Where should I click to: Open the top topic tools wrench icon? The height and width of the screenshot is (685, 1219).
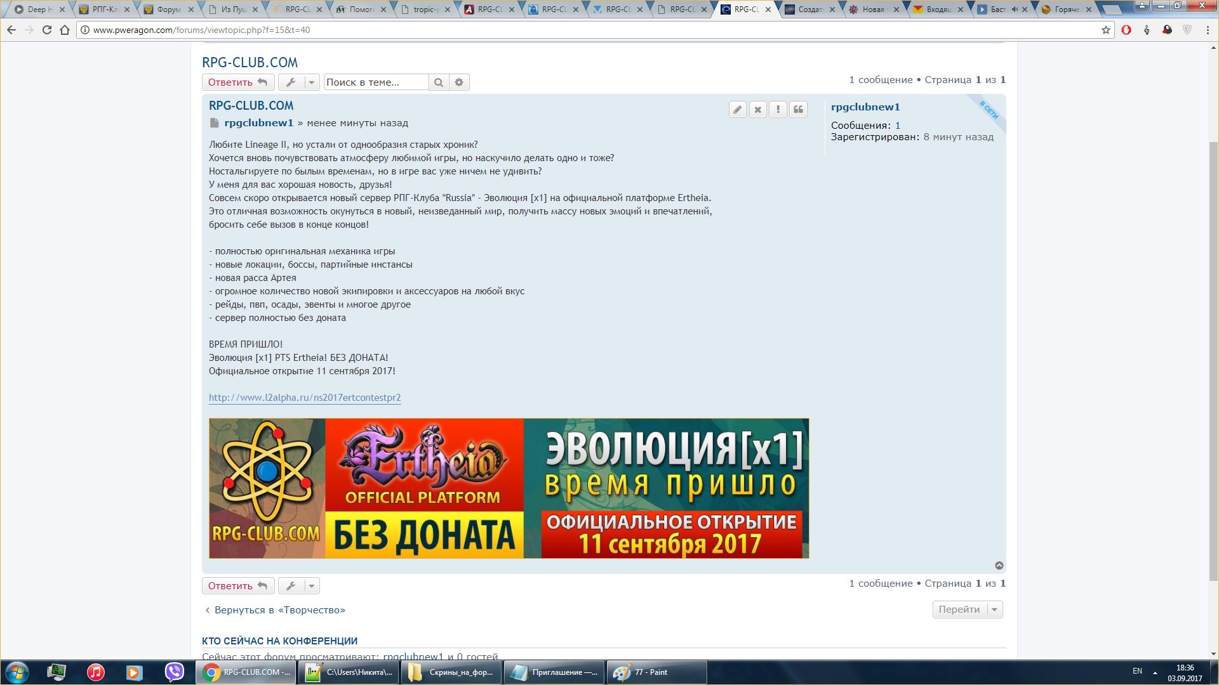pos(291,82)
